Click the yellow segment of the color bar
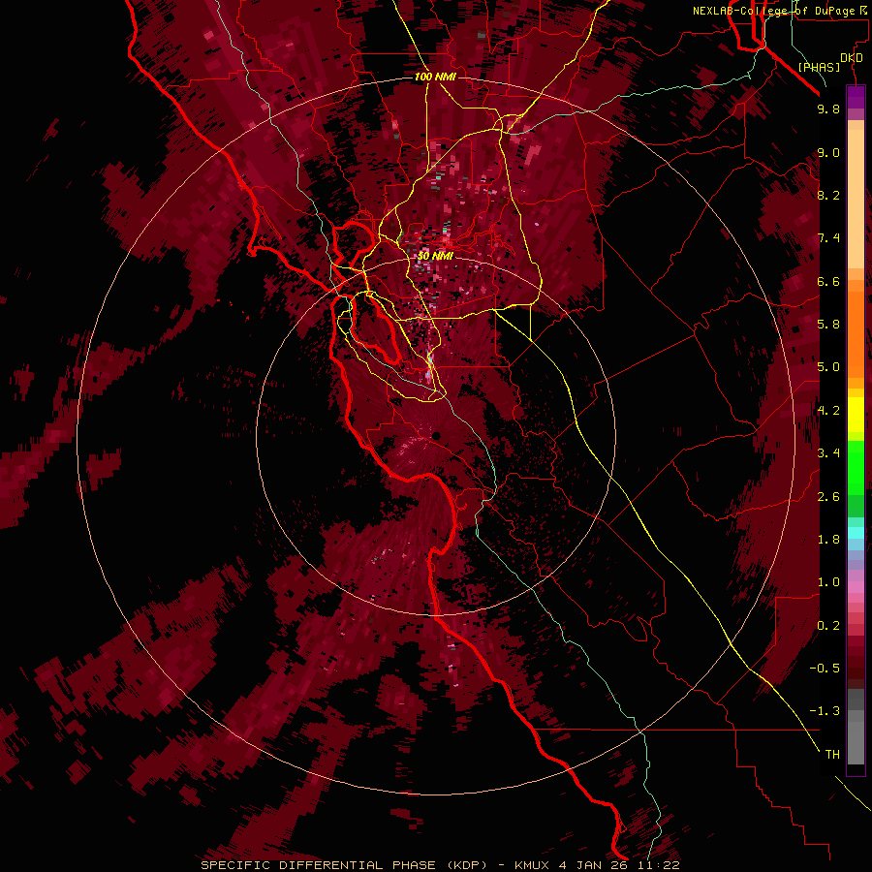872x872 pixels. (x=856, y=415)
